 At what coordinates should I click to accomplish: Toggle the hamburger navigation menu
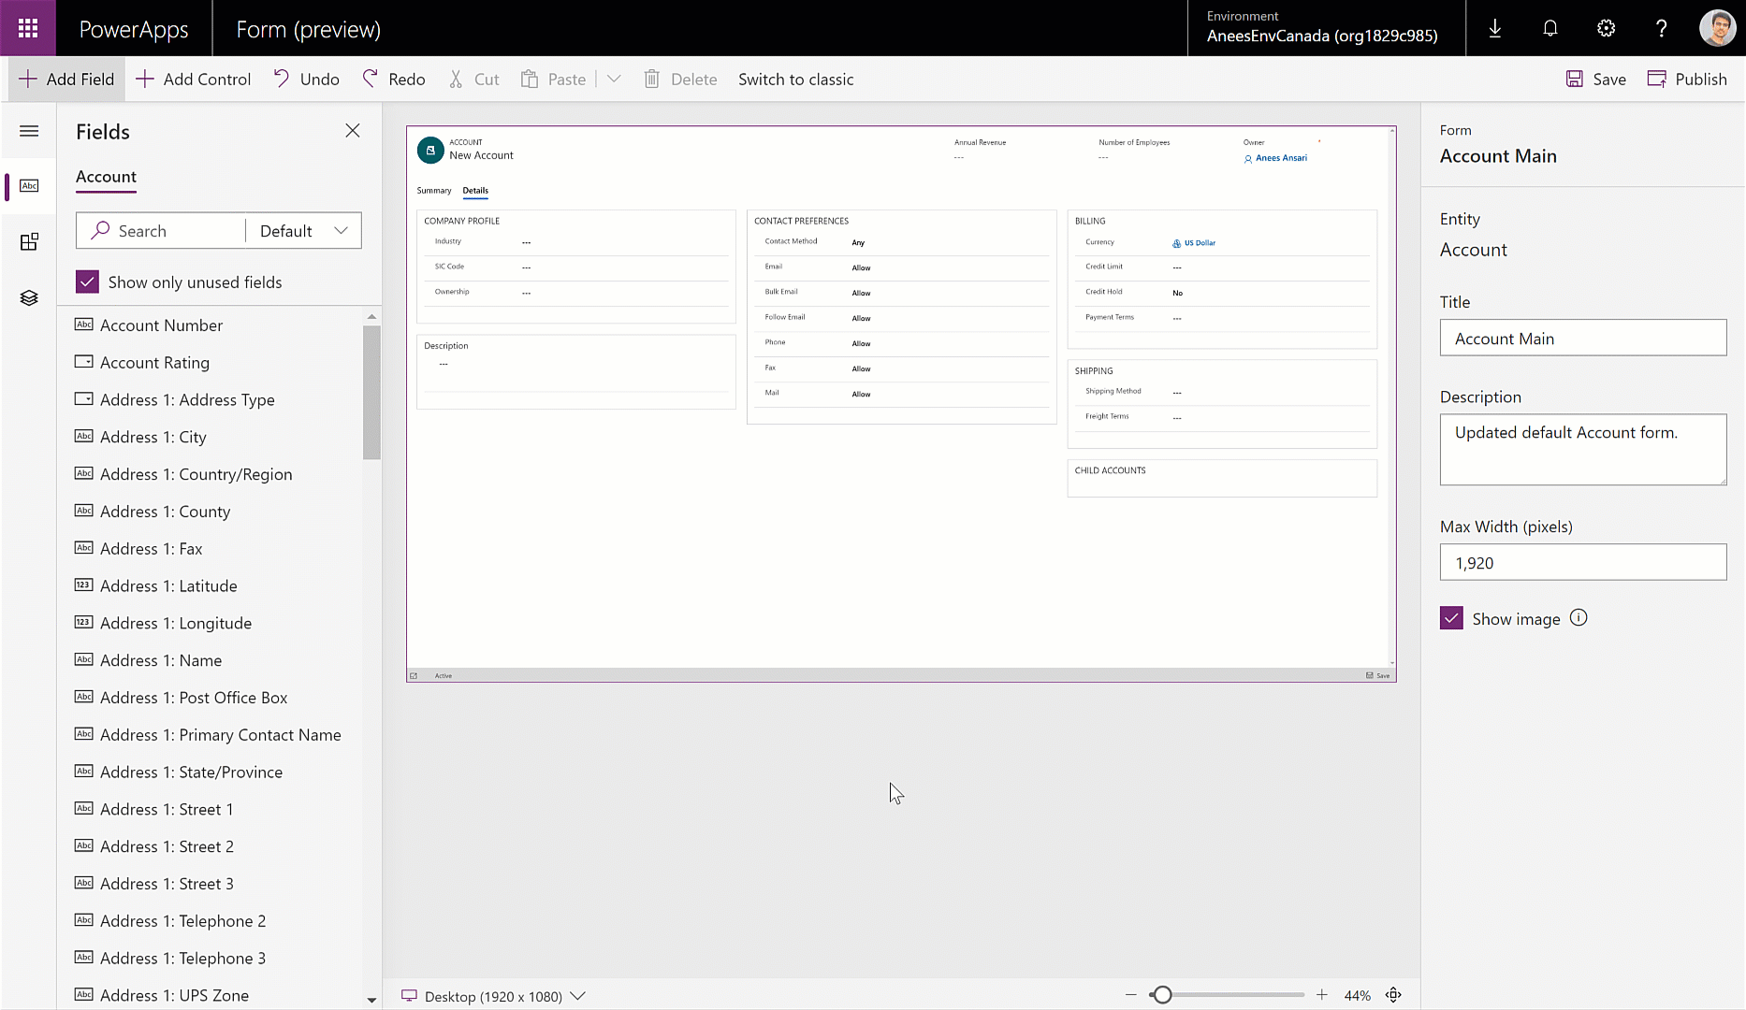coord(29,131)
